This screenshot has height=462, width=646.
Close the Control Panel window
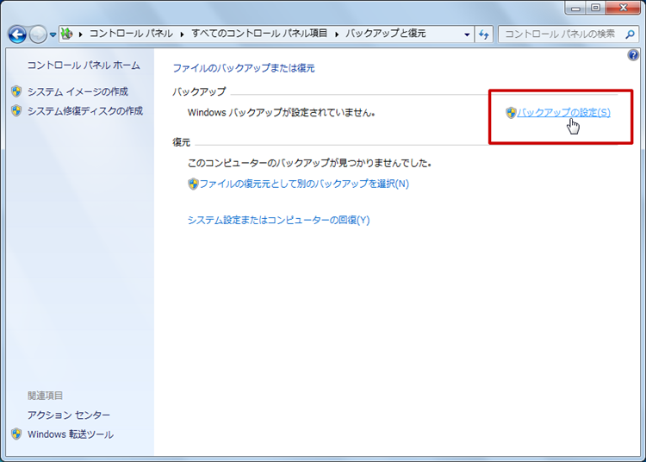(x=623, y=8)
